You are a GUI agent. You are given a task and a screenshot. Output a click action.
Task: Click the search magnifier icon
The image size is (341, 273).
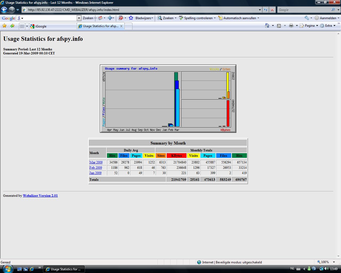coord(333,10)
